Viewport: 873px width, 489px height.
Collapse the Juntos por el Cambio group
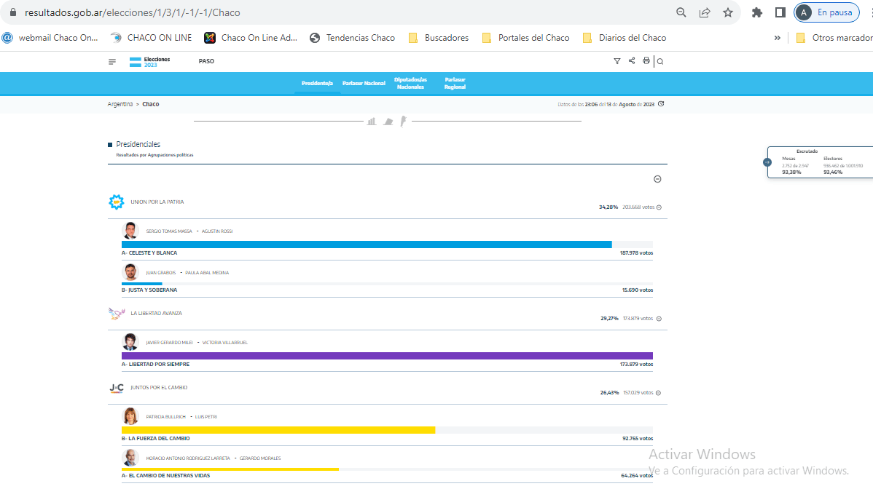pos(658,393)
